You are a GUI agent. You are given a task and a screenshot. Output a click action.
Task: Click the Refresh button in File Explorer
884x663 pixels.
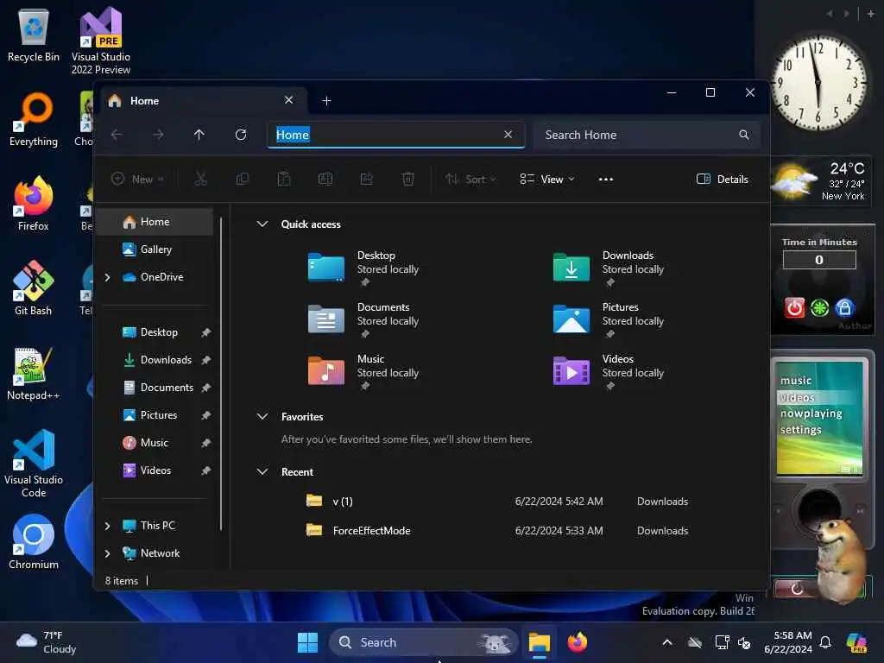(x=241, y=135)
